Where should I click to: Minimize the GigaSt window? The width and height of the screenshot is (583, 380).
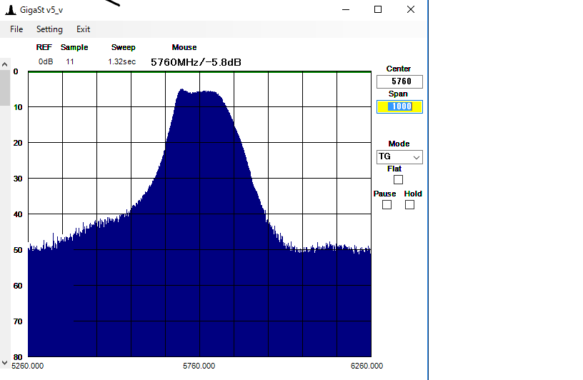[x=346, y=10]
